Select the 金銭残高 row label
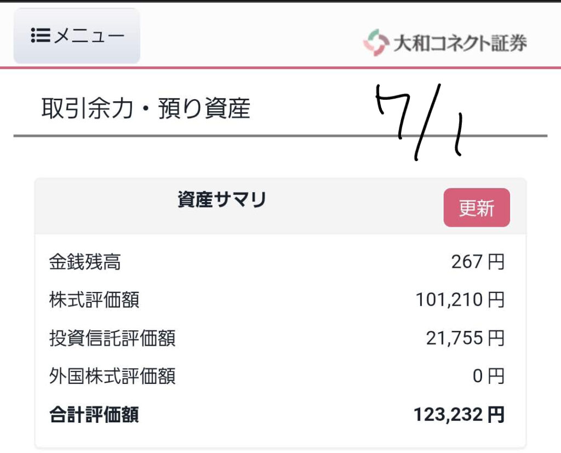 pos(85,262)
